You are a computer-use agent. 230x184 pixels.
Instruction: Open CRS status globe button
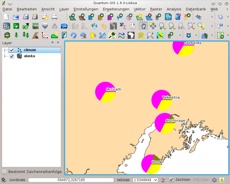tap(214, 180)
